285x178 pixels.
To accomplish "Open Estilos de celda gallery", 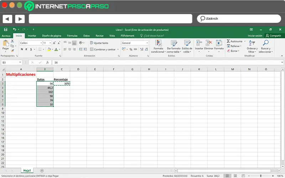I will click(187, 47).
